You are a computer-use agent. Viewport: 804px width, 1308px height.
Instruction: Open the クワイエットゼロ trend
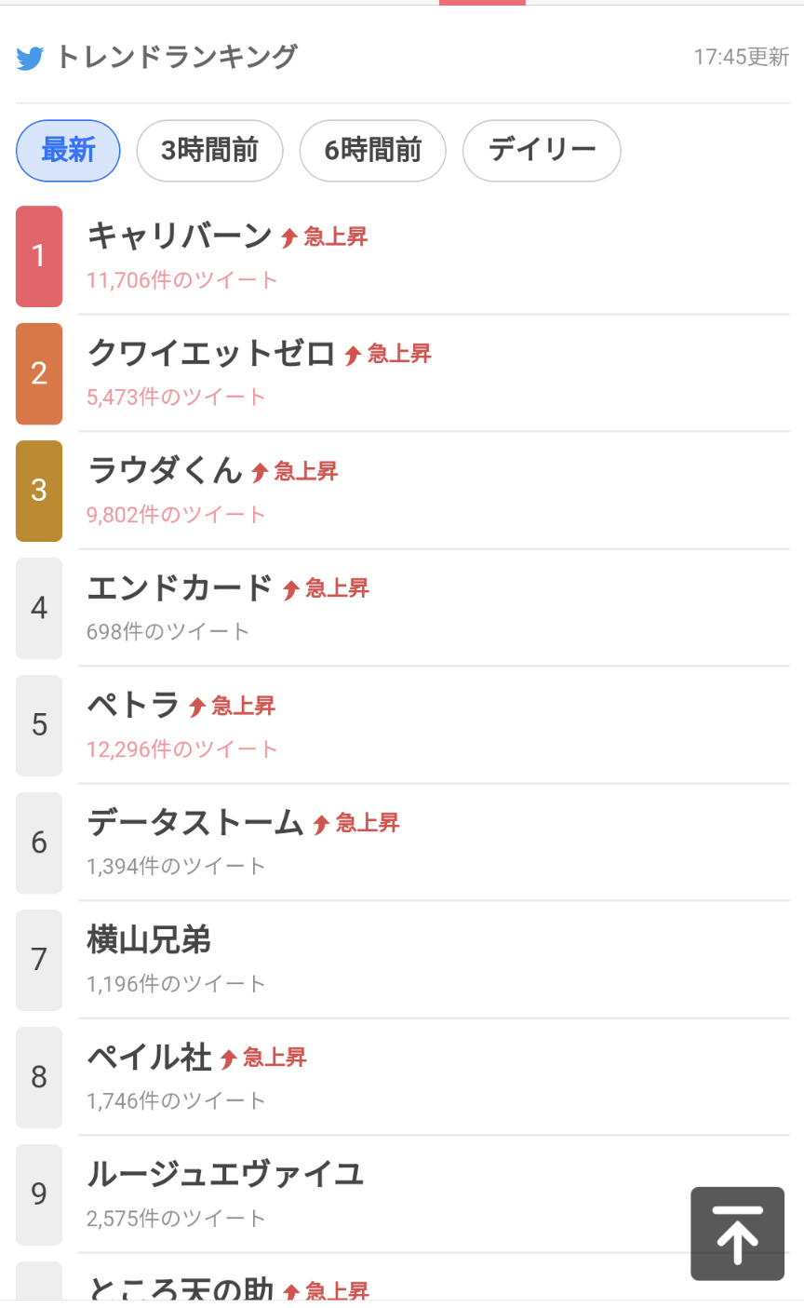click(x=211, y=354)
